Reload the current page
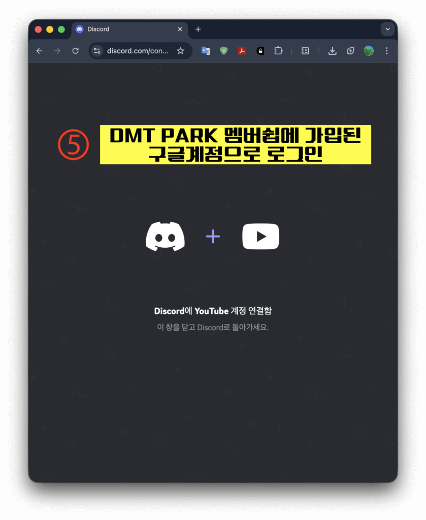This screenshot has height=520, width=426. [76, 51]
